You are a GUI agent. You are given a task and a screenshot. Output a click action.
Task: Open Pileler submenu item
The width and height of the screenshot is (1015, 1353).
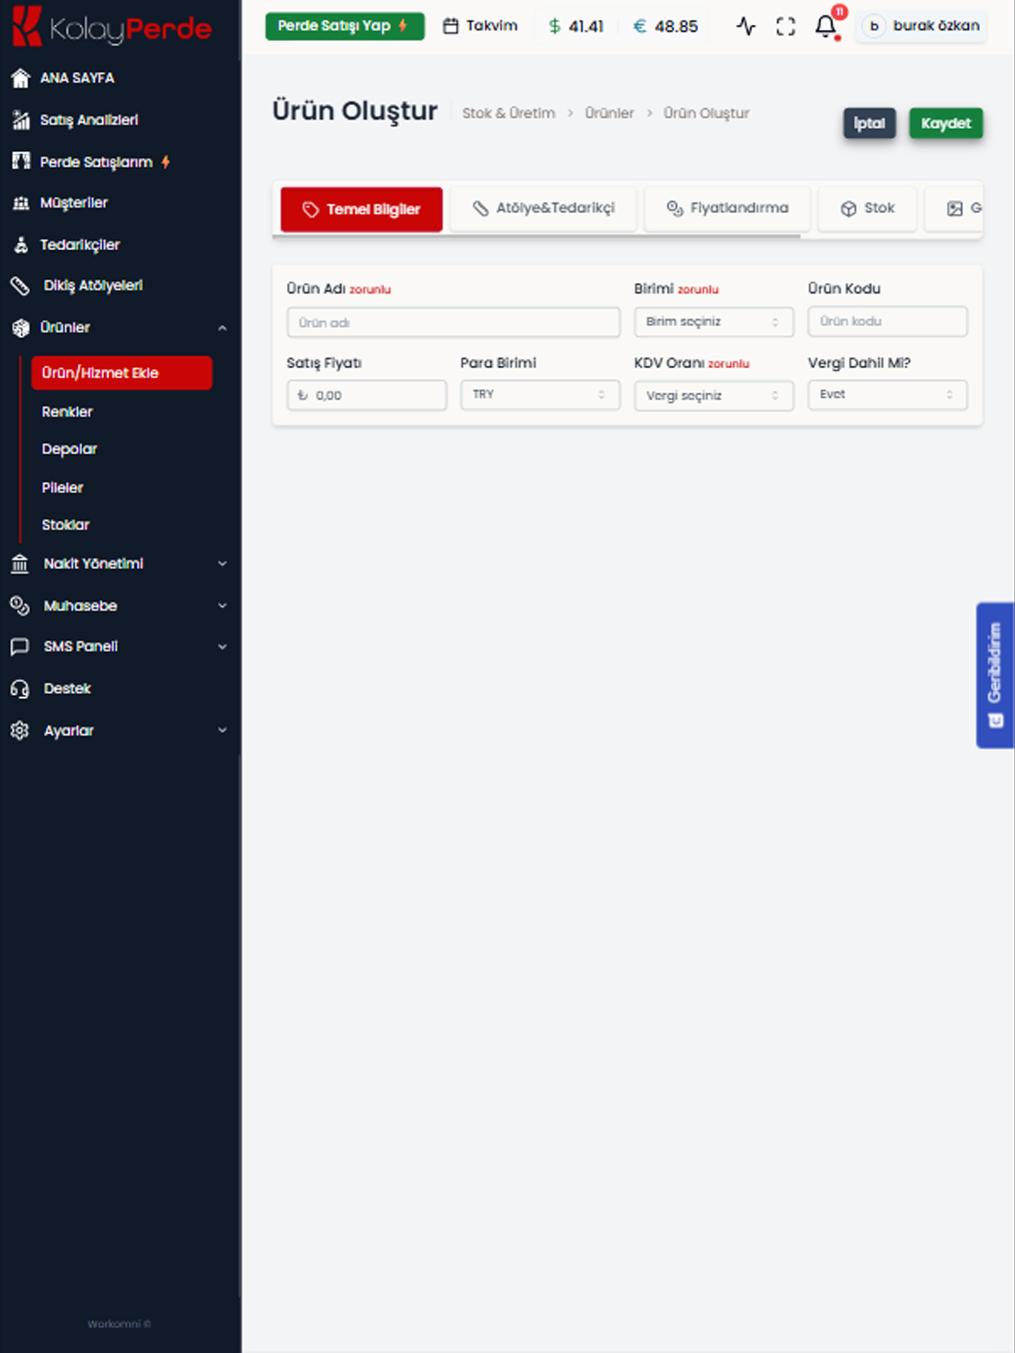pos(62,488)
